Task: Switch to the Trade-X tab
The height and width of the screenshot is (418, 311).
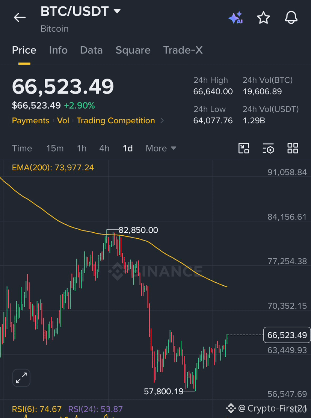Action: pyautogui.click(x=183, y=50)
